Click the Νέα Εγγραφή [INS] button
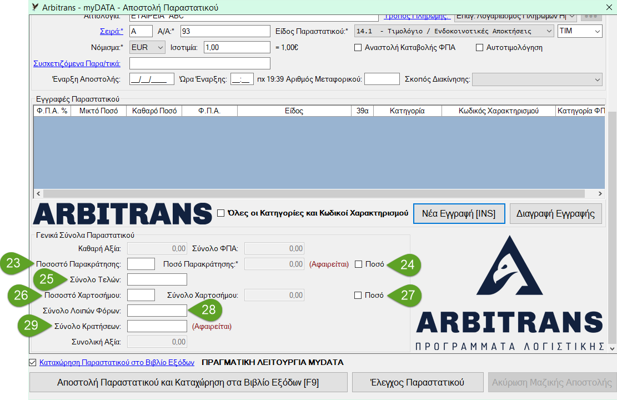The image size is (617, 400). point(459,213)
